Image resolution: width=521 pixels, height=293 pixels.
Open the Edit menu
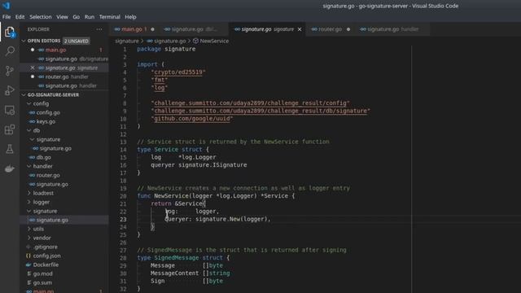20,17
